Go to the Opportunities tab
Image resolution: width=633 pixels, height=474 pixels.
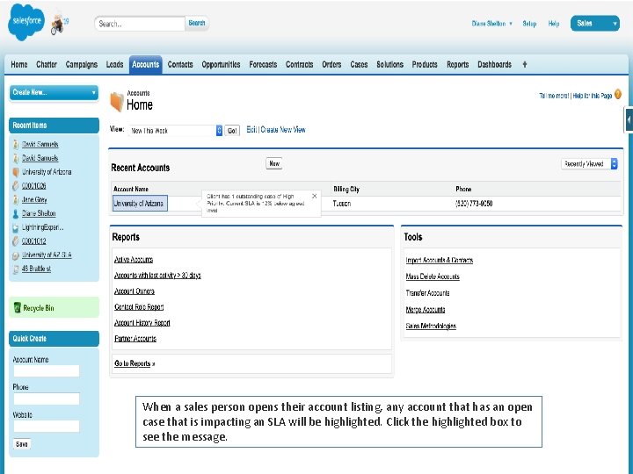221,64
